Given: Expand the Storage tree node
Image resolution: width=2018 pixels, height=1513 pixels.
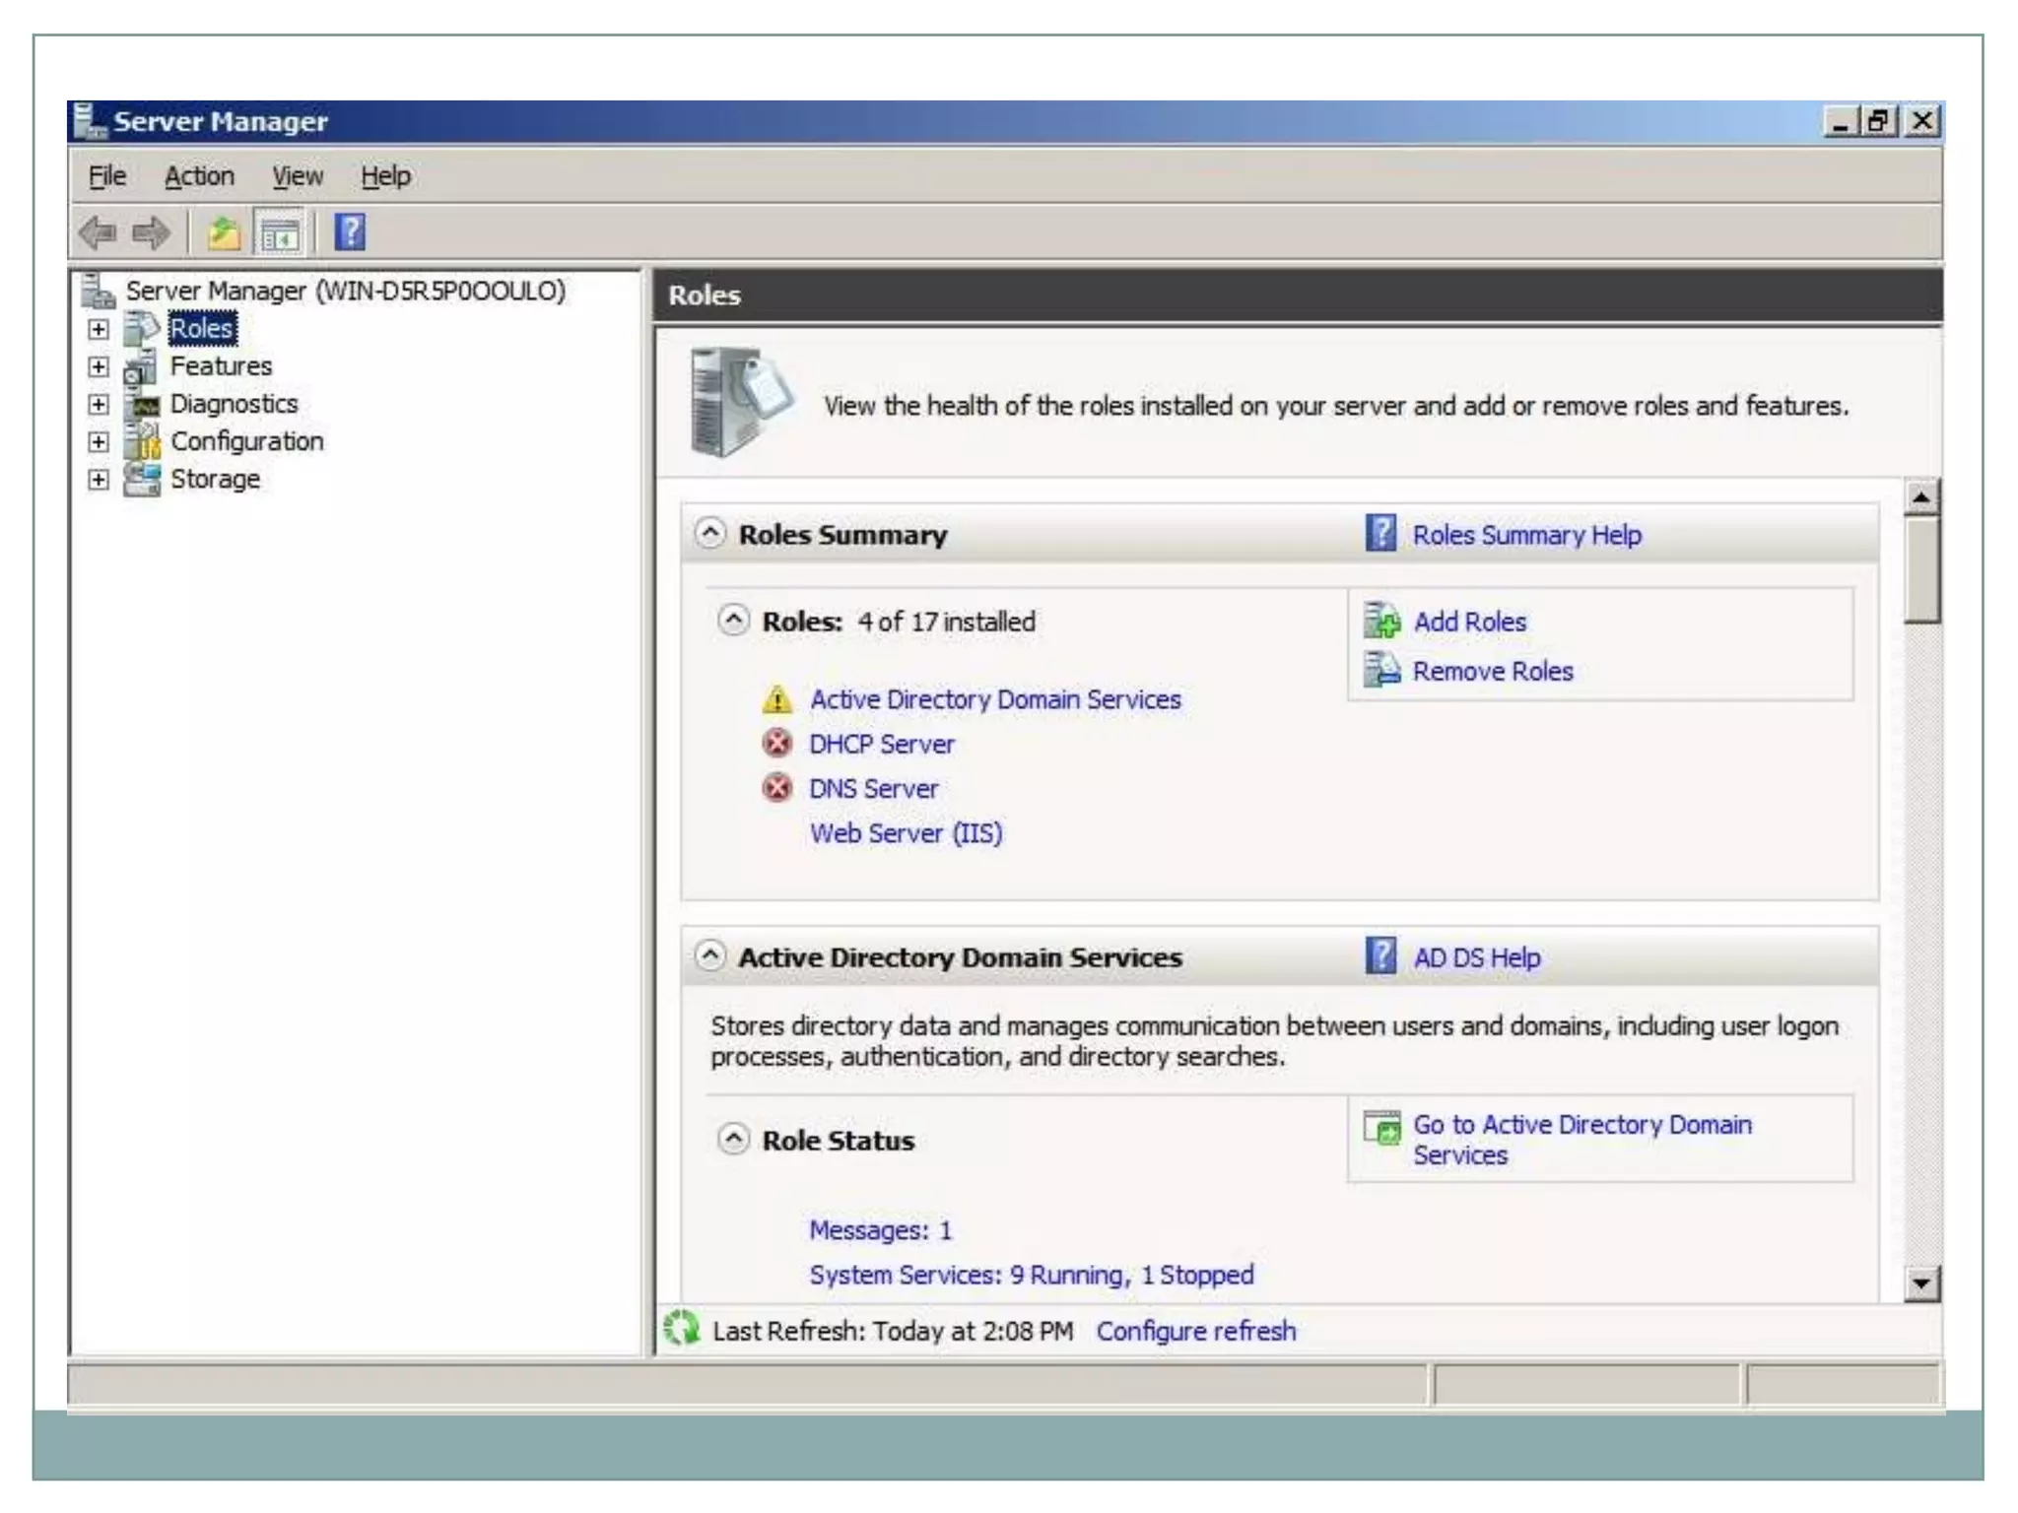Looking at the screenshot, I should coord(98,479).
